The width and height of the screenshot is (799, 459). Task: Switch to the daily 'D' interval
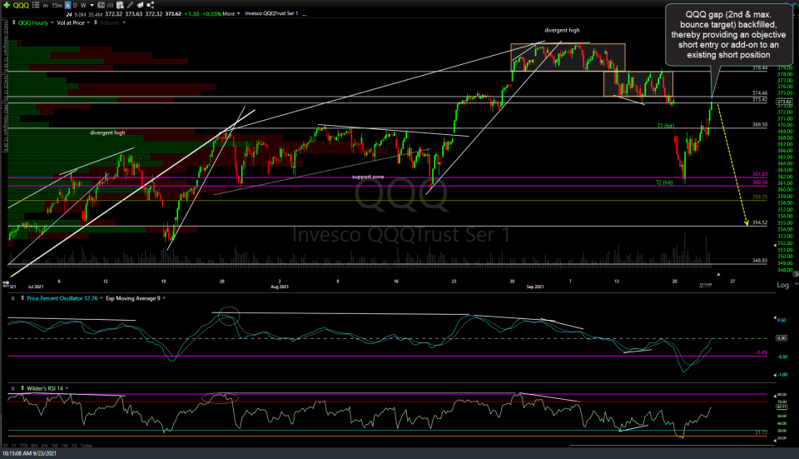click(75, 5)
